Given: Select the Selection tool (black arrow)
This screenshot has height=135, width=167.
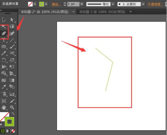Looking at the screenshot, I should [x=4, y=20].
